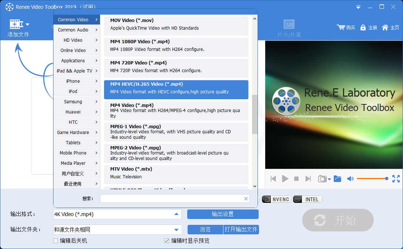Image resolution: width=403 pixels, height=249 pixels.
Task: Open the recently used (最近使用) category
Action: pyautogui.click(x=77, y=184)
